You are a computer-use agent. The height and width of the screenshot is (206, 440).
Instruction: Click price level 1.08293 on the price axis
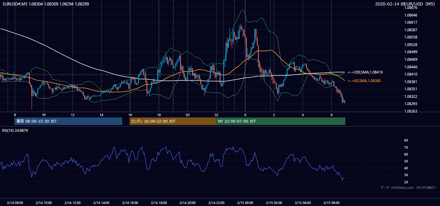(x=411, y=104)
